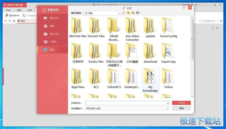The width and height of the screenshot is (226, 129).
Task: Select the AppChina folder
Action: [78, 78]
